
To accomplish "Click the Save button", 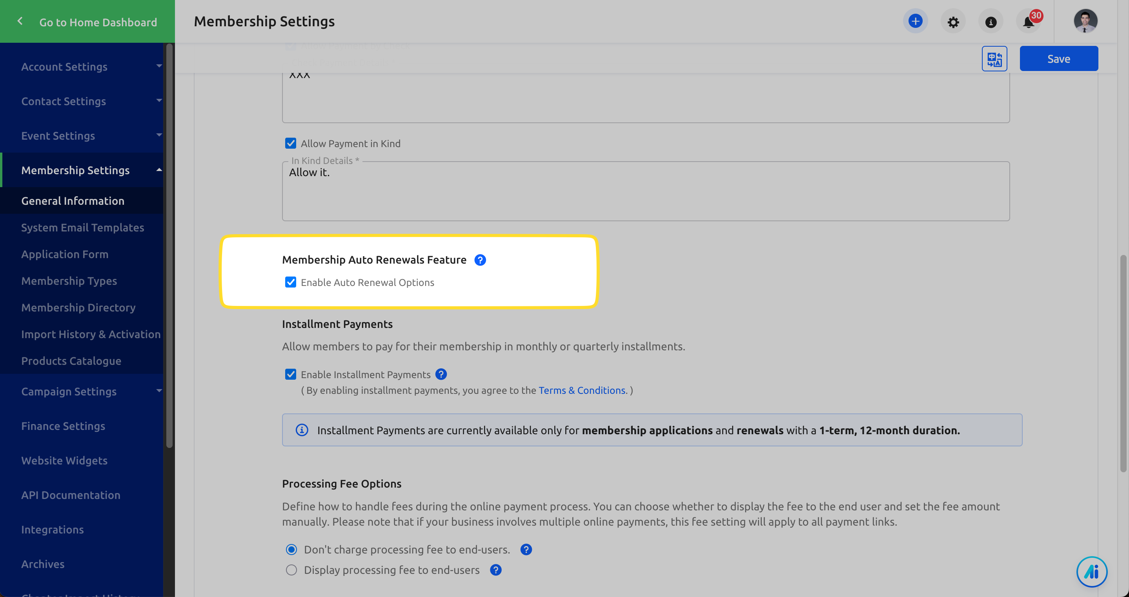I will pyautogui.click(x=1058, y=59).
